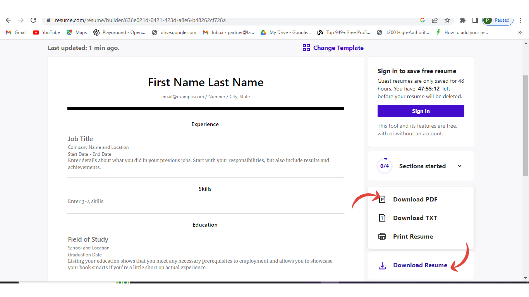
Task: Bookmark this page with the star icon
Action: coord(447,20)
